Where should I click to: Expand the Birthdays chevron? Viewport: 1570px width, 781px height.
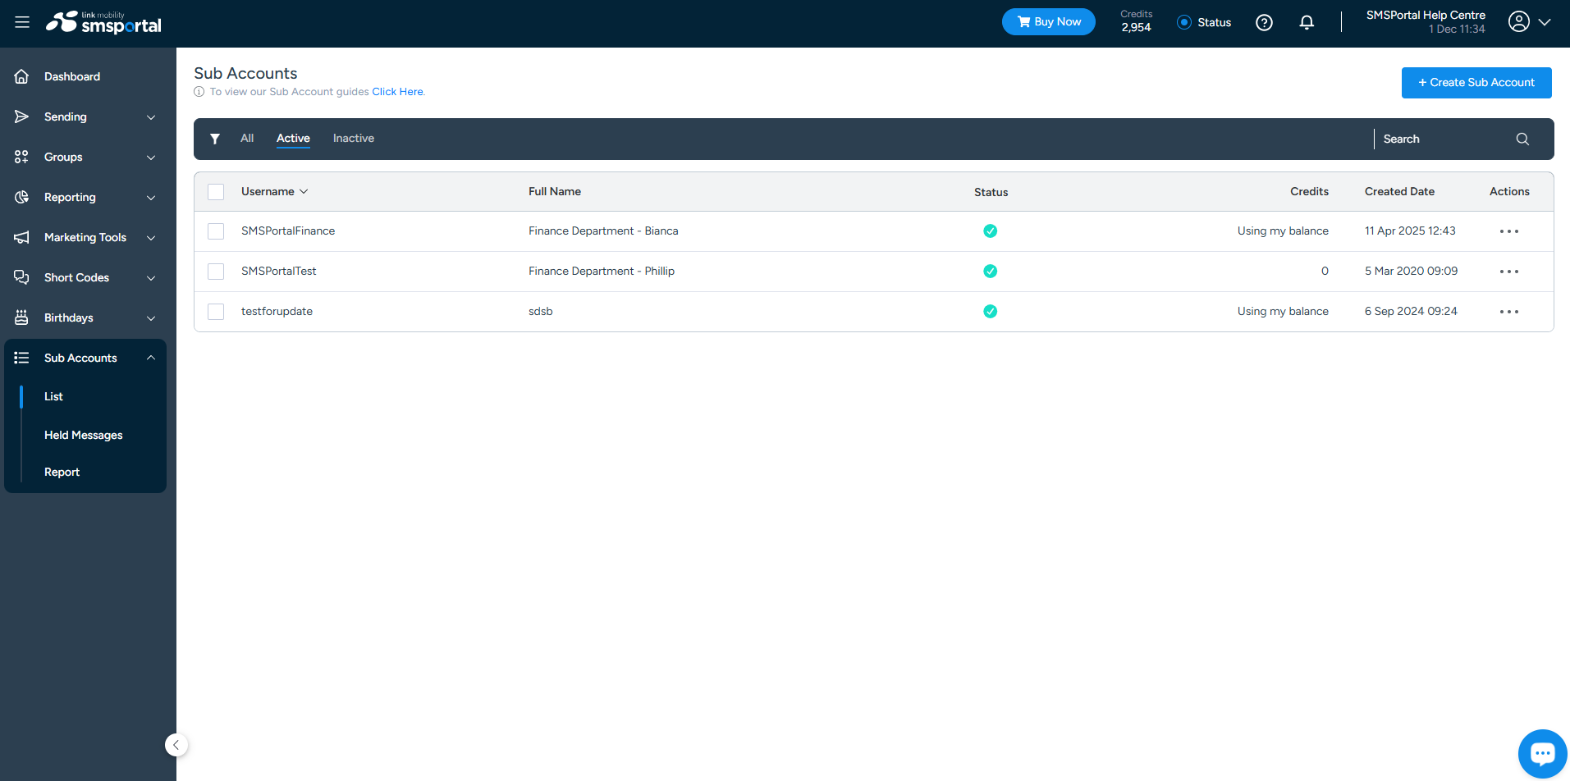coord(151,318)
